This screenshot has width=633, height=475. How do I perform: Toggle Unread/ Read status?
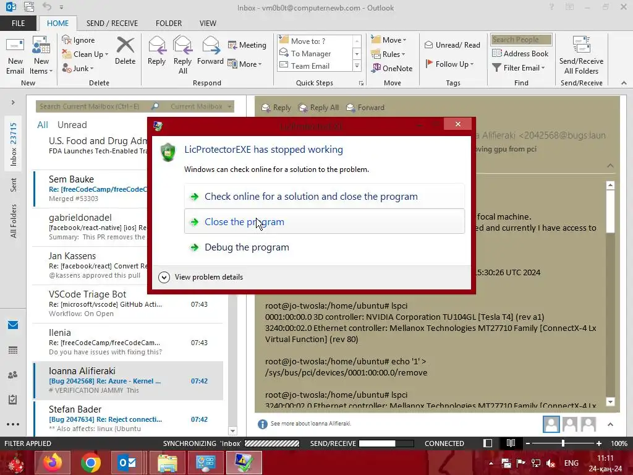[452, 45]
